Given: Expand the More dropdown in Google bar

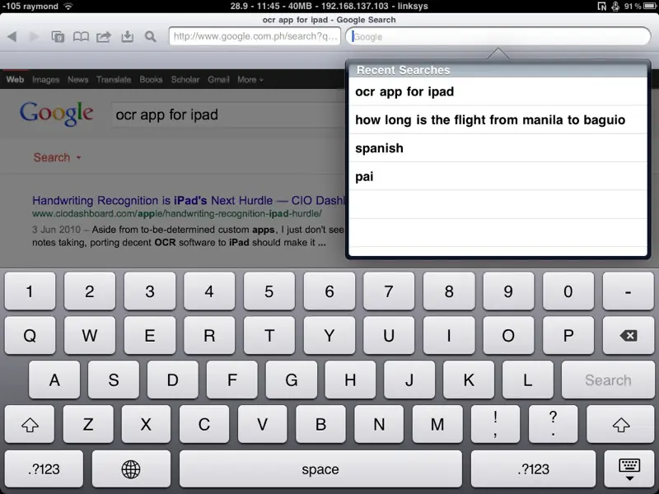Looking at the screenshot, I should click(250, 80).
